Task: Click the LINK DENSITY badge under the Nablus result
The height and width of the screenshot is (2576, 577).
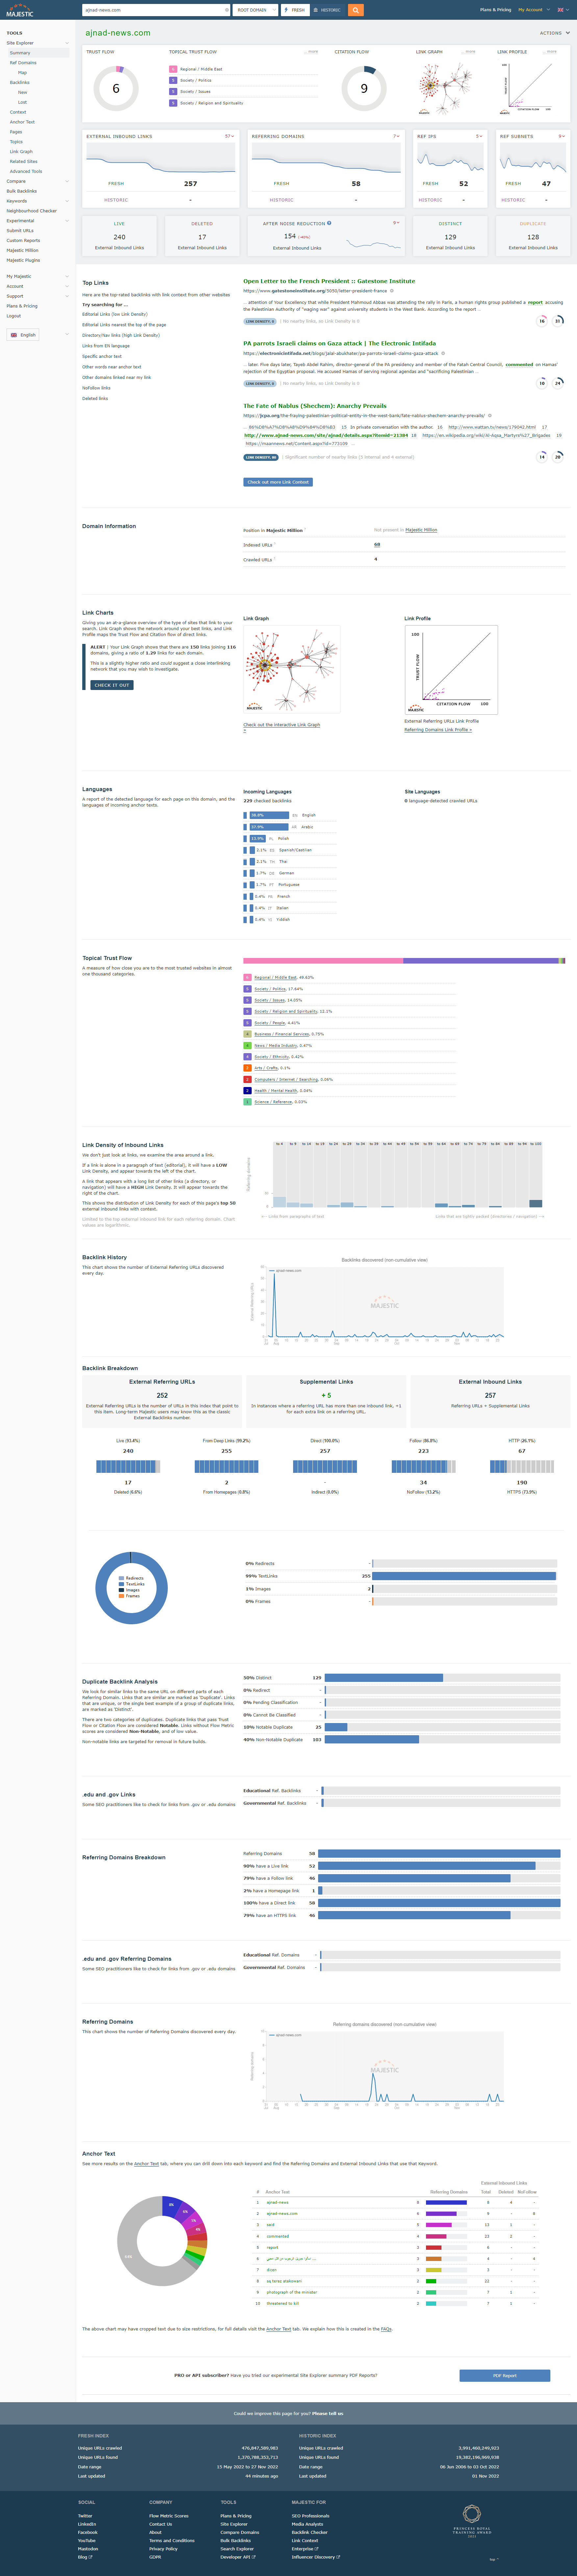Action: pyautogui.click(x=261, y=457)
